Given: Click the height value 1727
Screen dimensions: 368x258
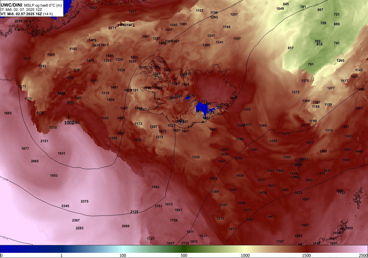Looking at the screenshot, I should coord(151,239).
